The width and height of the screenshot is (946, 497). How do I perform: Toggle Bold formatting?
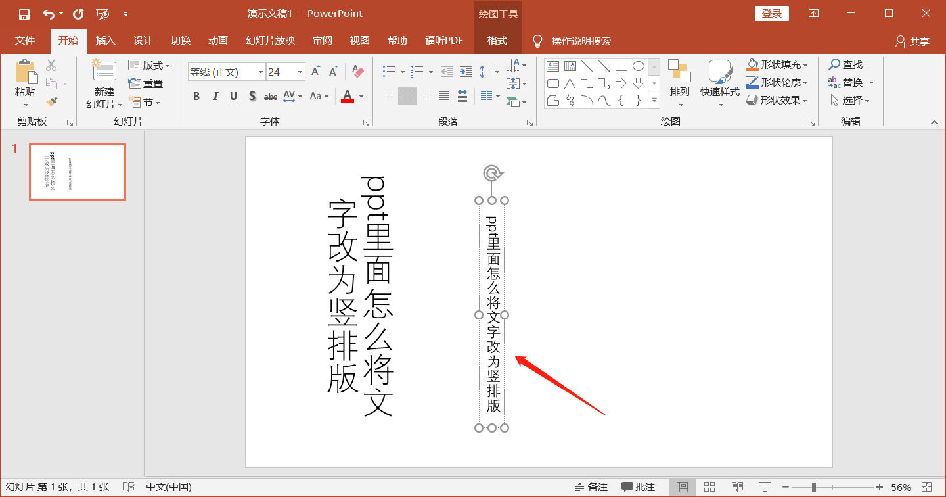tap(196, 97)
